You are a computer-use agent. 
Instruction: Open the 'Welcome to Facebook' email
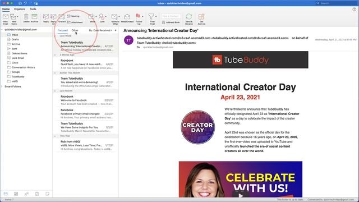(86, 100)
